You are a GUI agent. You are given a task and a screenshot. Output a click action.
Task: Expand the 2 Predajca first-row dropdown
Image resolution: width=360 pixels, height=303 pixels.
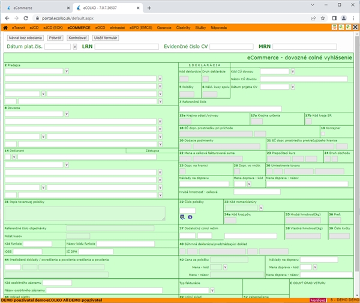67,71
